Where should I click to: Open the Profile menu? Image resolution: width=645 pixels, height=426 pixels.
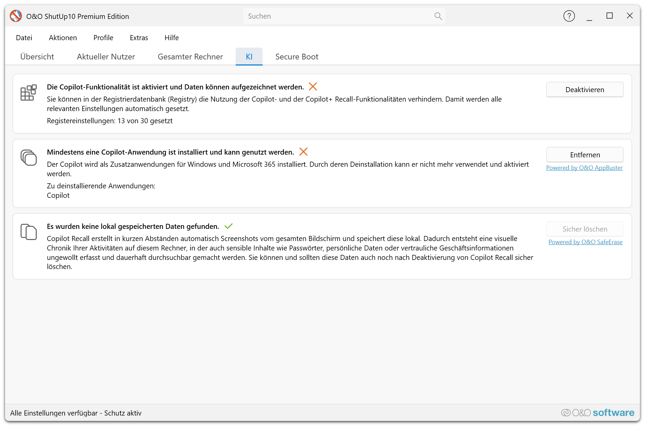coord(104,38)
